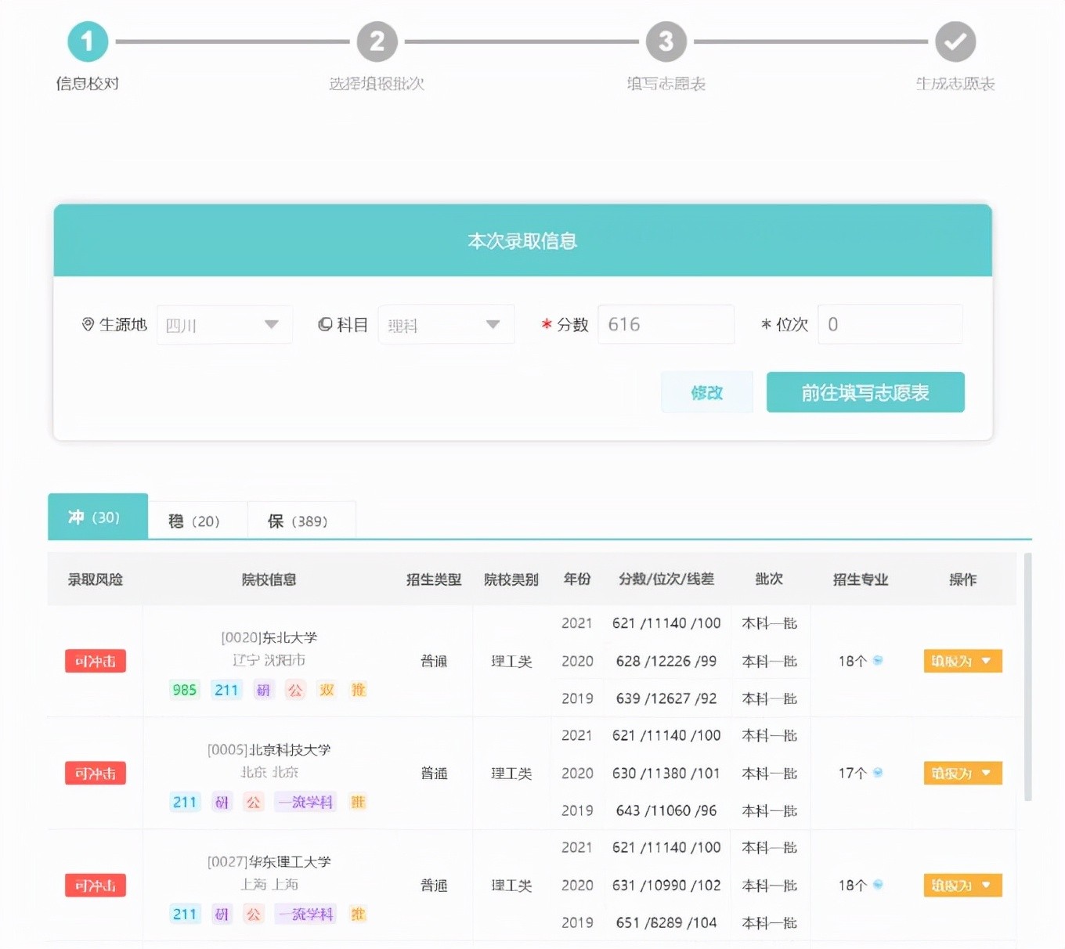Screen dimensions: 1065x949
Task: Click the 一流学科 tag under 北京科技大学
Action: point(305,802)
